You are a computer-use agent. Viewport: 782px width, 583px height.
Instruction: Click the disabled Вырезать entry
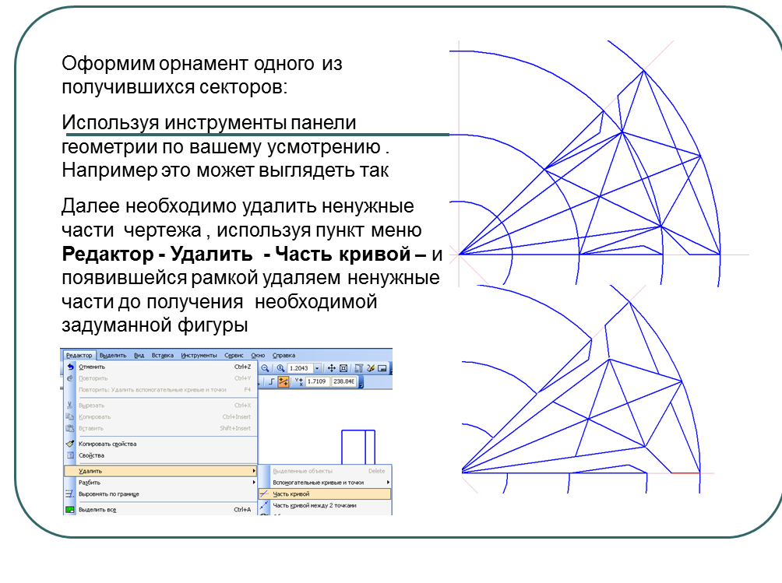[x=160, y=405]
